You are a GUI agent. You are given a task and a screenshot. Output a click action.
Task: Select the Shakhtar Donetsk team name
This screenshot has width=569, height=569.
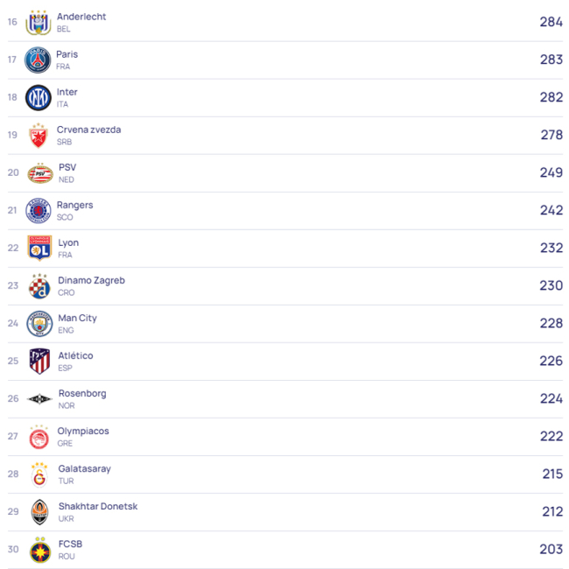(97, 506)
